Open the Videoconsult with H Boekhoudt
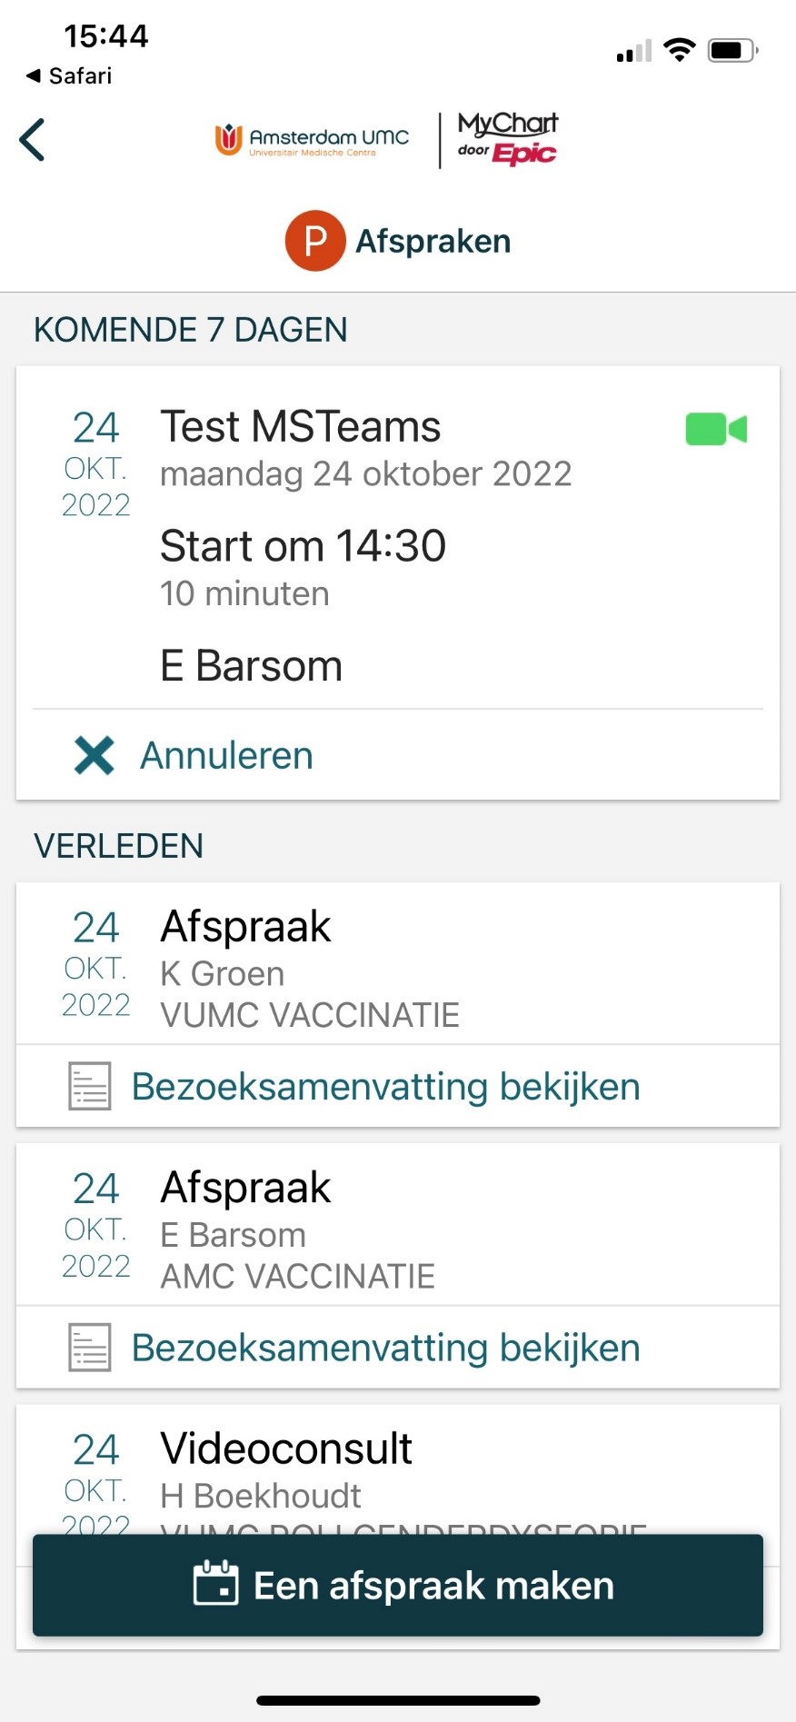 tap(286, 1449)
